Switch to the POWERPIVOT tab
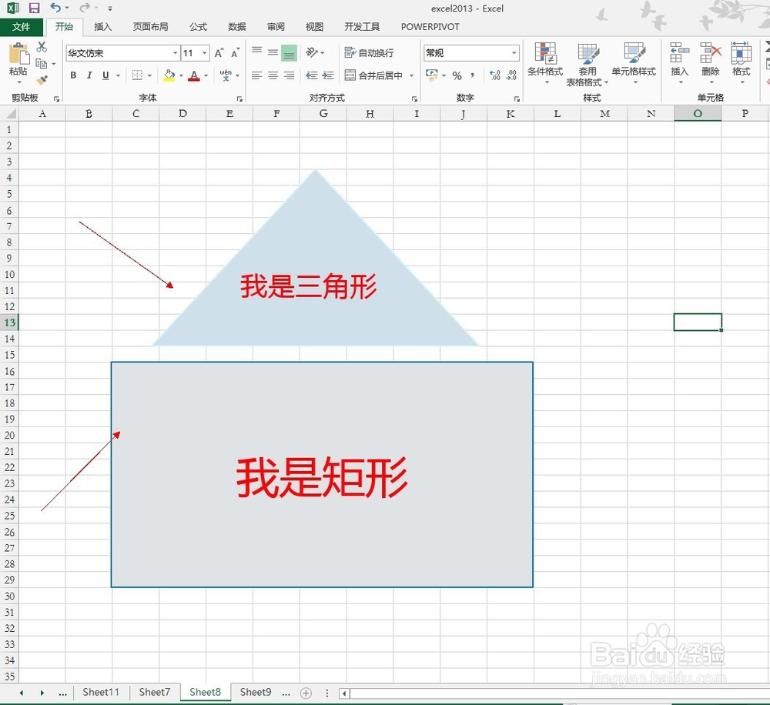The image size is (770, 705). pos(430,27)
